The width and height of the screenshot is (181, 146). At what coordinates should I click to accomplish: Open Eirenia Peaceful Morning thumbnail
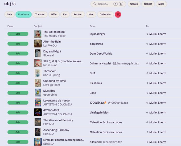point(38,142)
